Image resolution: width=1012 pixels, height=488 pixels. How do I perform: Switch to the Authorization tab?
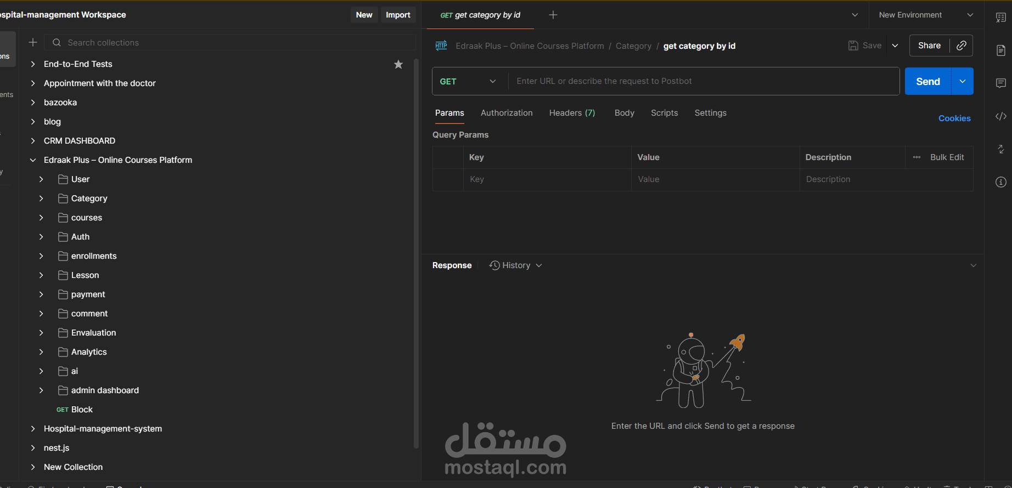507,113
